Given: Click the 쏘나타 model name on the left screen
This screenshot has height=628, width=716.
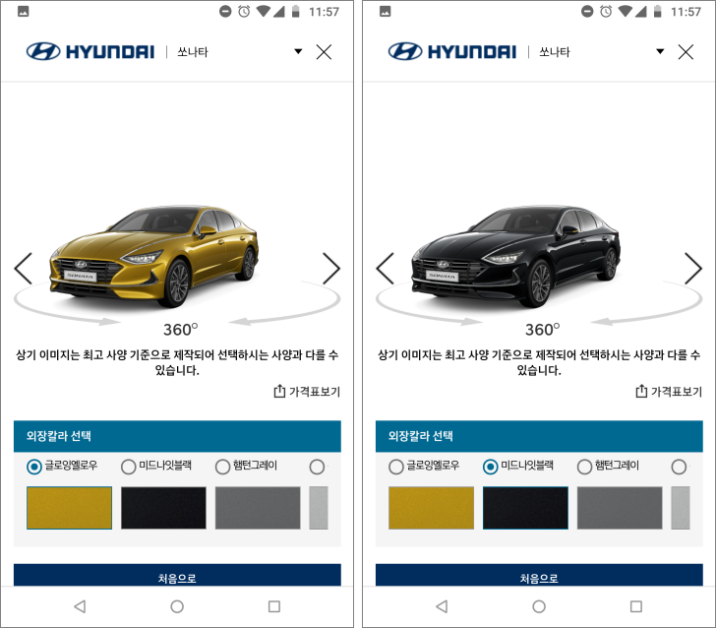Looking at the screenshot, I should (193, 51).
